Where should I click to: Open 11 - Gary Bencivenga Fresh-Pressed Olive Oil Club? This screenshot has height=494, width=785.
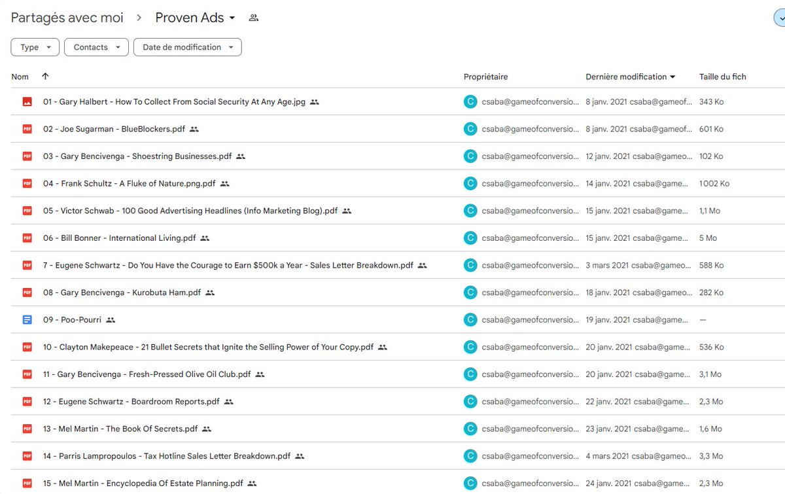147,374
